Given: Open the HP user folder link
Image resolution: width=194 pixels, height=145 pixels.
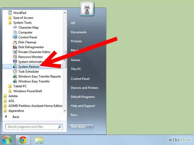Looking at the screenshot, I should point(73,23).
